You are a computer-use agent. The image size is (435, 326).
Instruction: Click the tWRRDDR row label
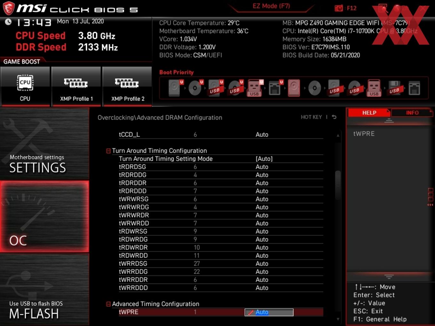point(133,280)
